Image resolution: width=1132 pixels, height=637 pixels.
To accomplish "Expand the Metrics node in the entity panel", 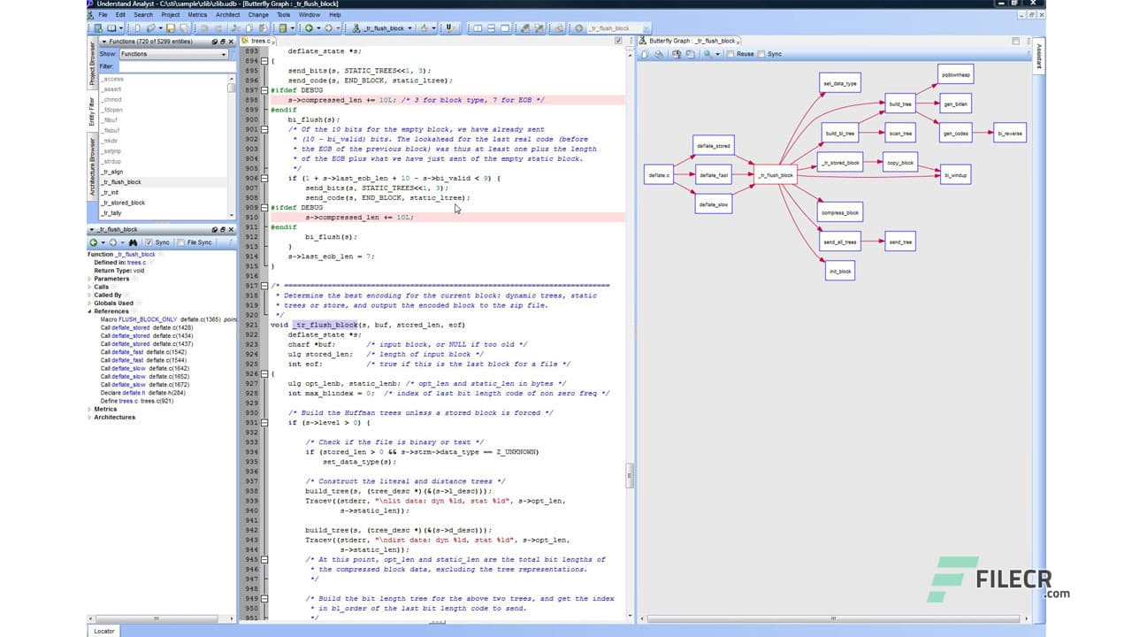I will tap(88, 409).
